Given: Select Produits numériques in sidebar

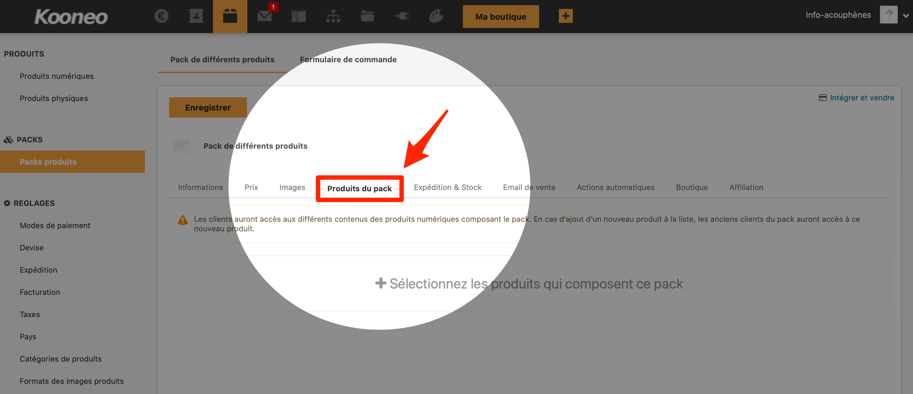Looking at the screenshot, I should click(x=56, y=76).
